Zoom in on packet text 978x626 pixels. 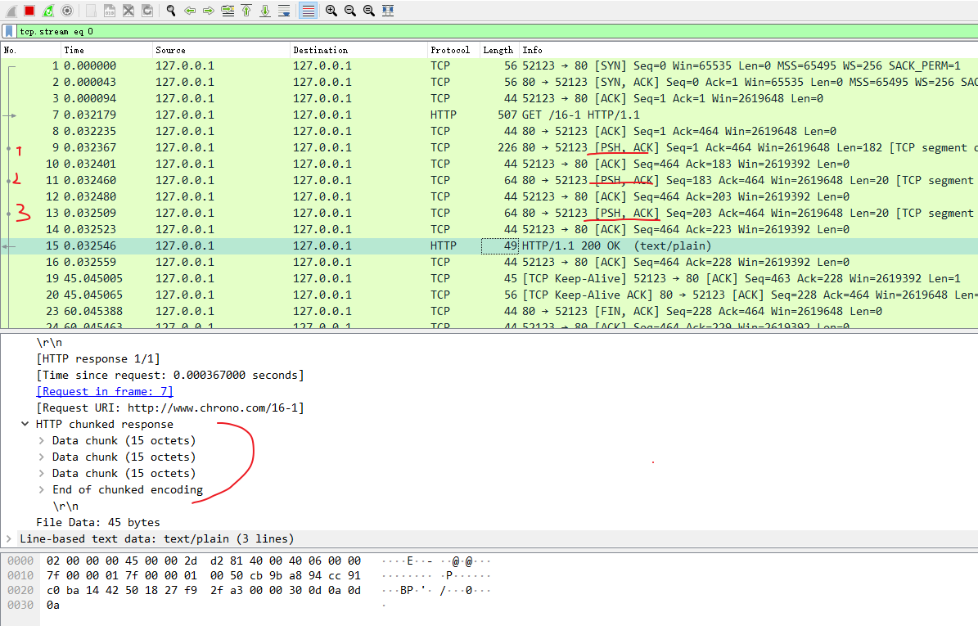pos(331,11)
